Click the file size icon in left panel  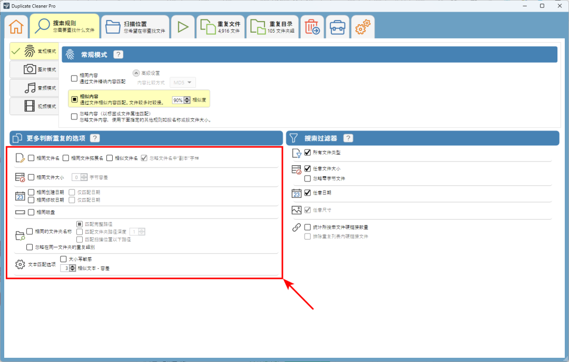pos(20,177)
